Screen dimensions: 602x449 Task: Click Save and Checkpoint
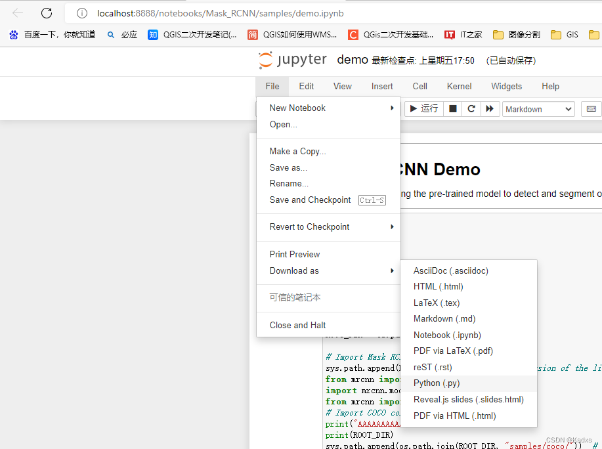[329, 200]
